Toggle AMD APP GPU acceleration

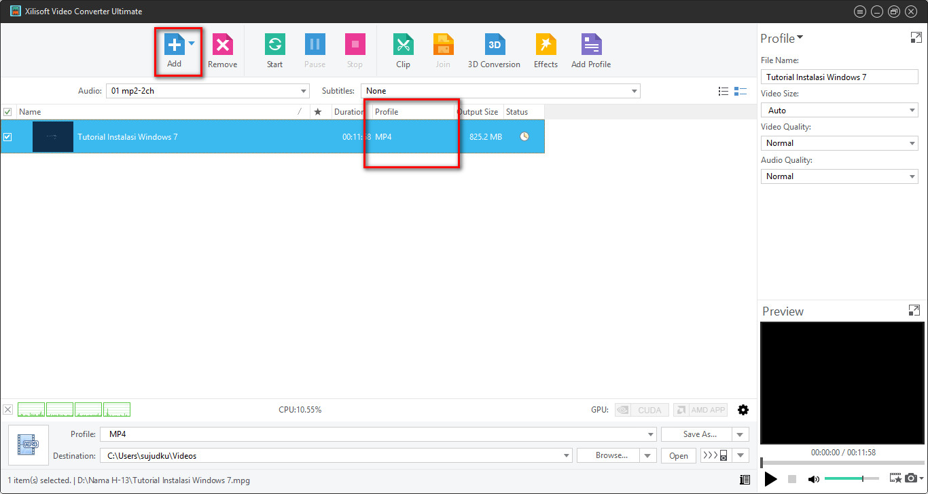coord(700,410)
